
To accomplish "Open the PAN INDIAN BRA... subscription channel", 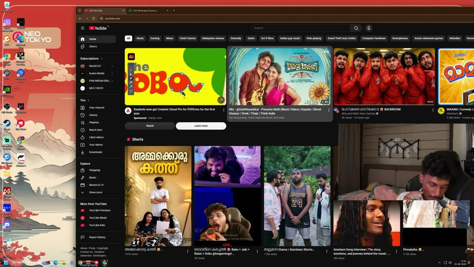I will click(x=97, y=81).
